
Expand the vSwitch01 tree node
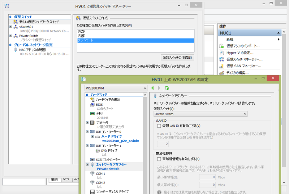(x=11, y=27)
